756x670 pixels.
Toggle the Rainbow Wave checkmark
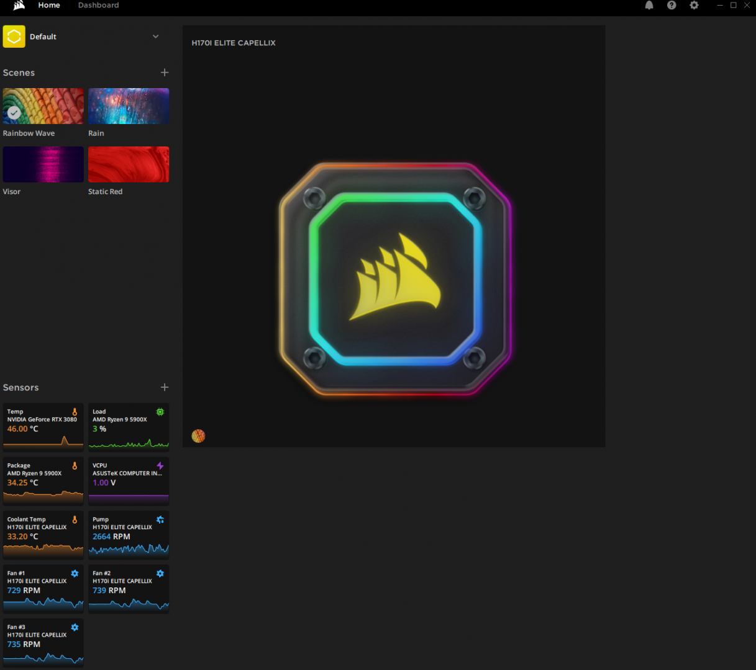pyautogui.click(x=14, y=113)
